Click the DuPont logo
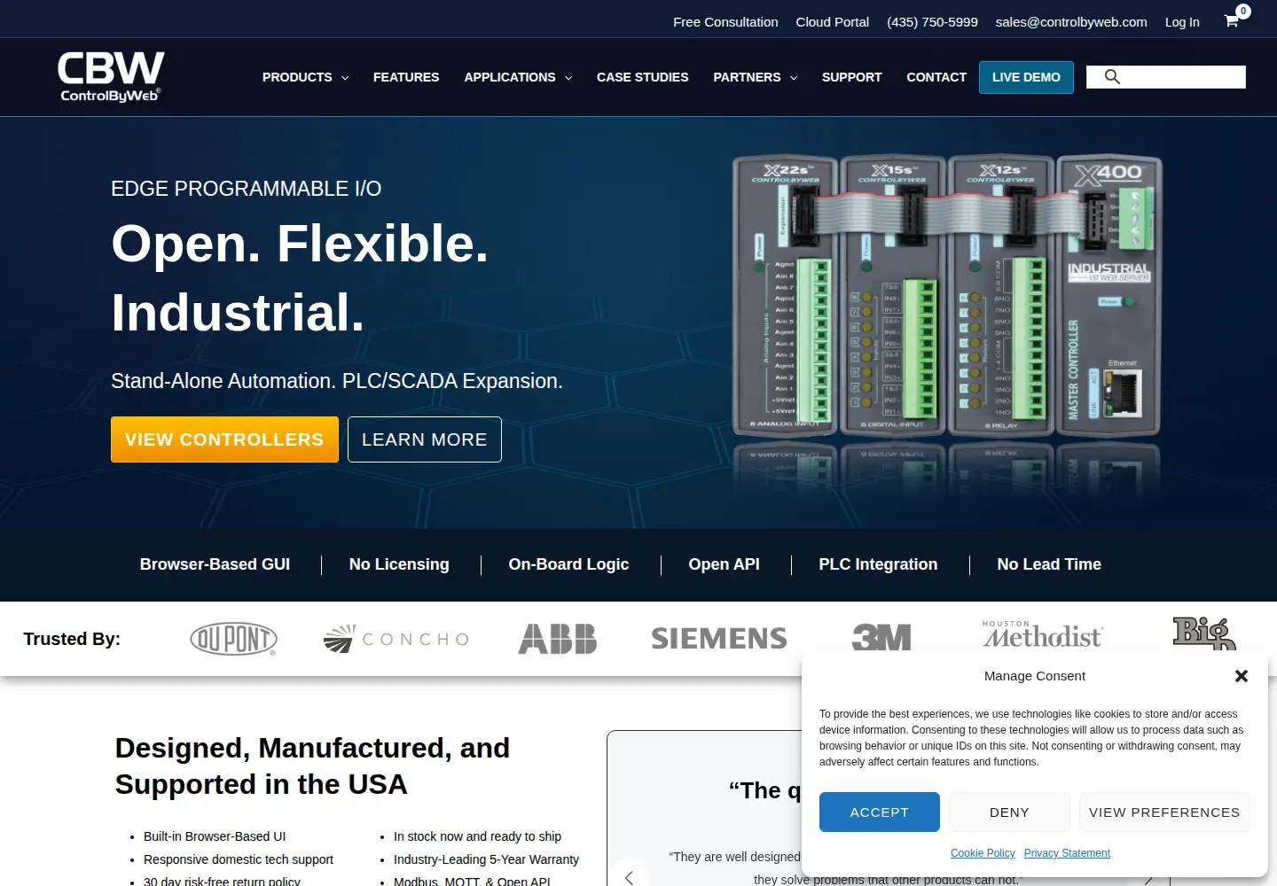The image size is (1277, 886). [233, 639]
